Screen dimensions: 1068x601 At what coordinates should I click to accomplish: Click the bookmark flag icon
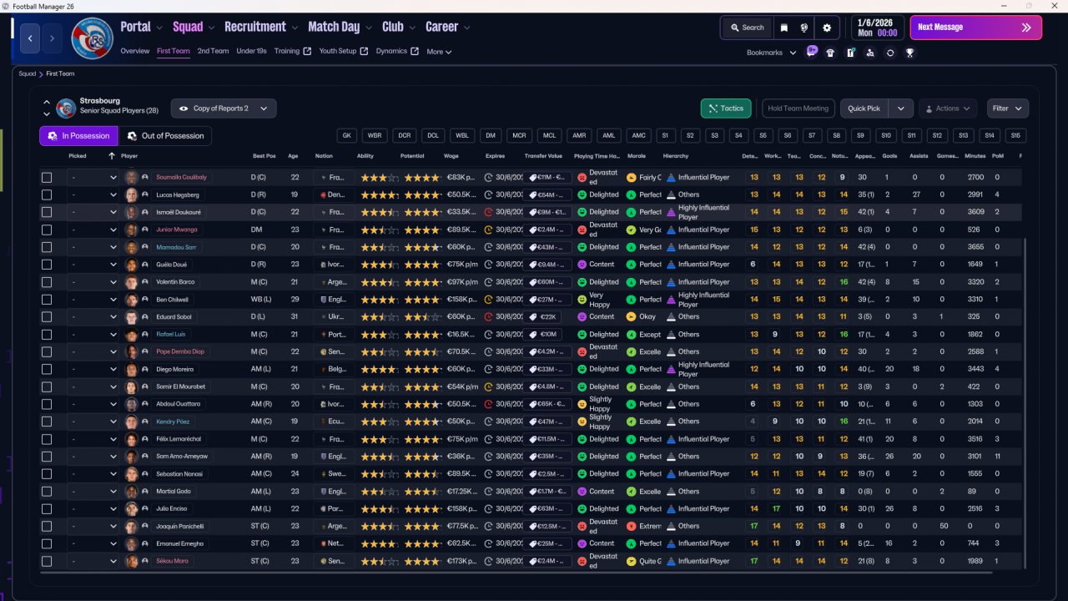[x=784, y=28]
